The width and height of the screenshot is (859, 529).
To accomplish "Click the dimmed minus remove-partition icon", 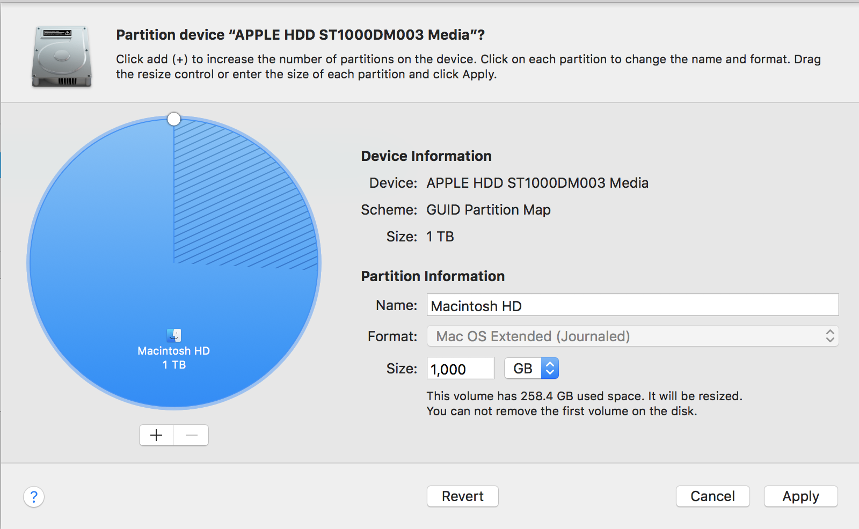I will click(191, 435).
